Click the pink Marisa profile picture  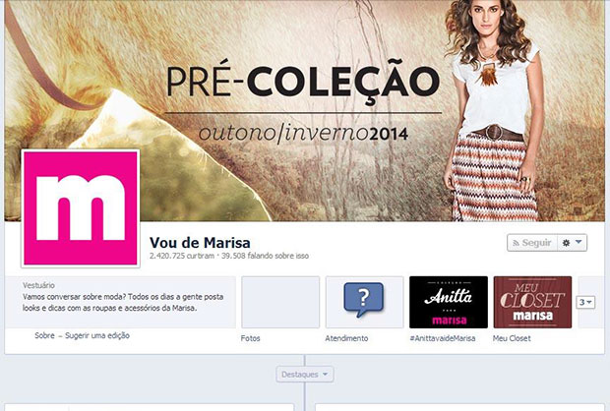(81, 208)
